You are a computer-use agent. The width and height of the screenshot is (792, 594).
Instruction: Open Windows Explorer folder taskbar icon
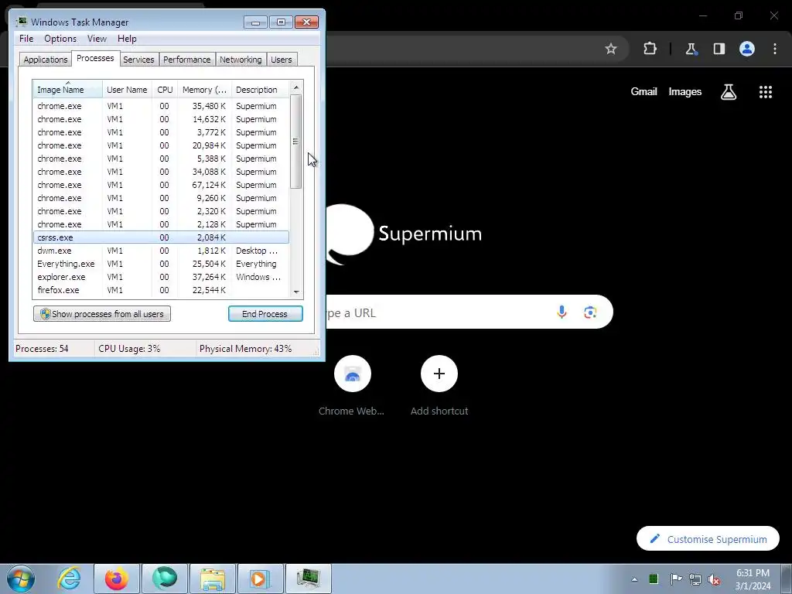coord(213,579)
